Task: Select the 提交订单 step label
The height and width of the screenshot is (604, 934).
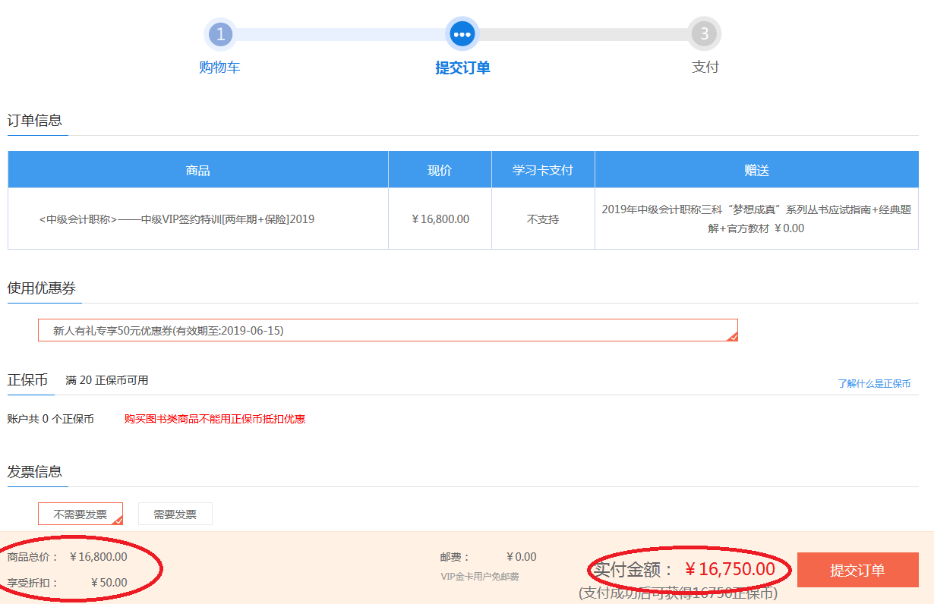Action: 462,68
